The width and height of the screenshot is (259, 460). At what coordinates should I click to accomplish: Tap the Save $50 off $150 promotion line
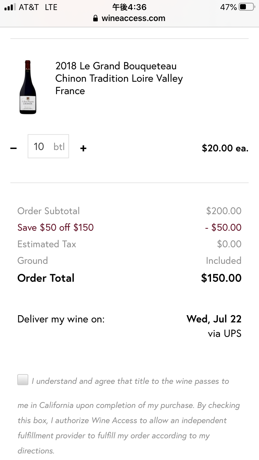[x=56, y=228]
